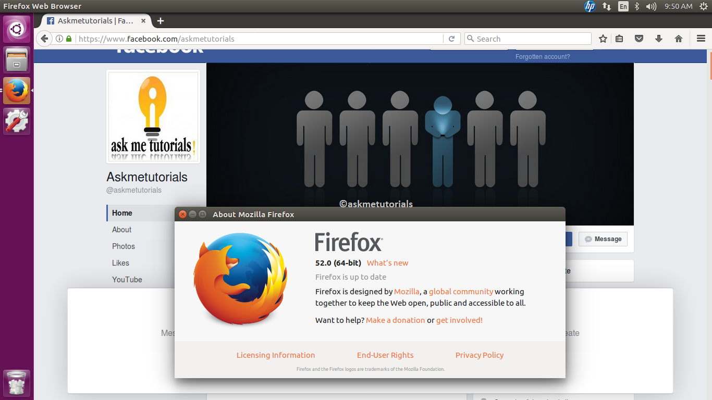Open Likes in page sidebar
Image resolution: width=712 pixels, height=400 pixels.
point(120,263)
